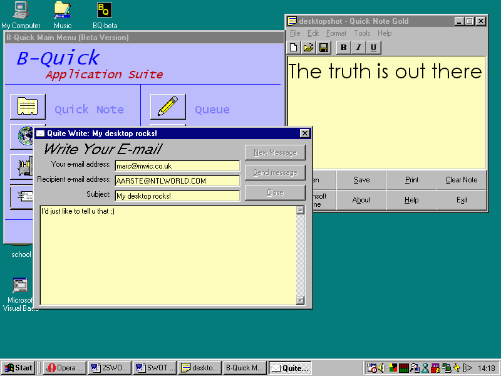The width and height of the screenshot is (501, 376).
Task: Click the Open folder icon in Quick Note toolbar
Action: coord(309,48)
